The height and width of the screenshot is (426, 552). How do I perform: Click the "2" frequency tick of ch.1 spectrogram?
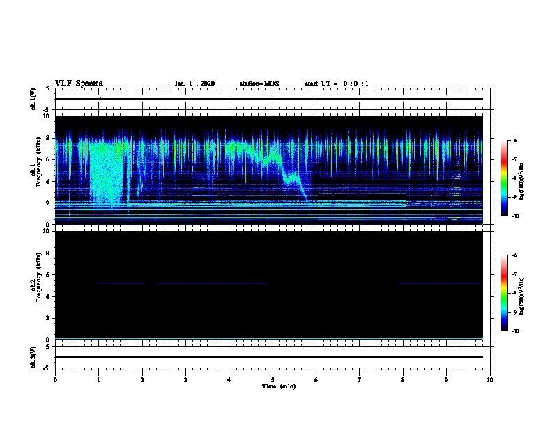[x=48, y=203]
